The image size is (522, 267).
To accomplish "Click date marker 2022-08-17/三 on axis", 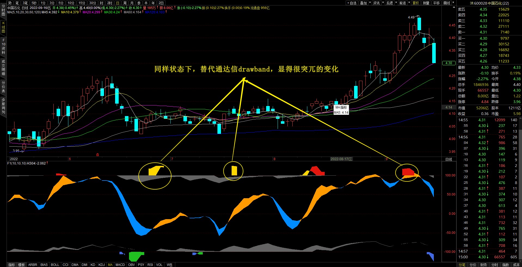I will (x=341, y=159).
